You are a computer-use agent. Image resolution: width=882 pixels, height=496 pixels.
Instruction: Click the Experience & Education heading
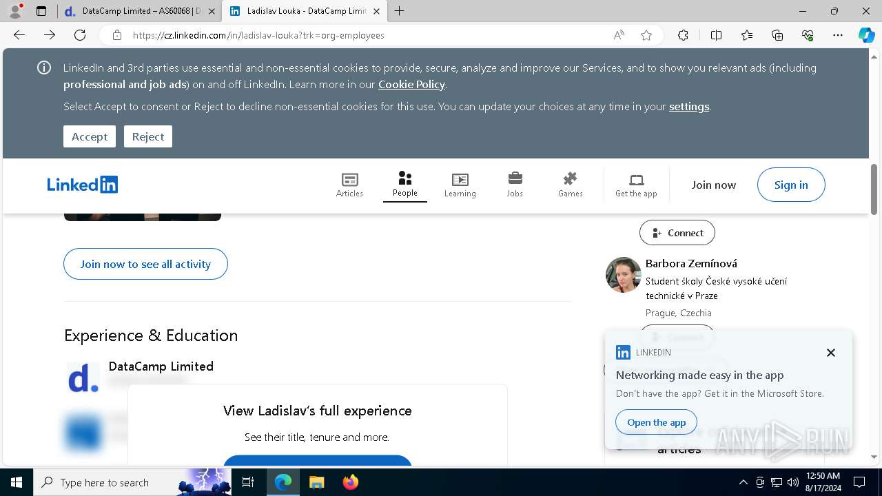151,335
